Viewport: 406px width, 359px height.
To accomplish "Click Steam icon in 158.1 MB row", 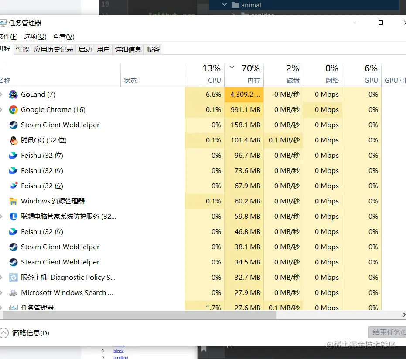I will pos(13,125).
